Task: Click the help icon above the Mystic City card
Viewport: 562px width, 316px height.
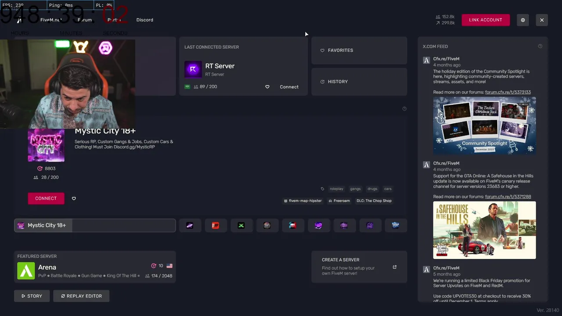Action: pos(404,109)
